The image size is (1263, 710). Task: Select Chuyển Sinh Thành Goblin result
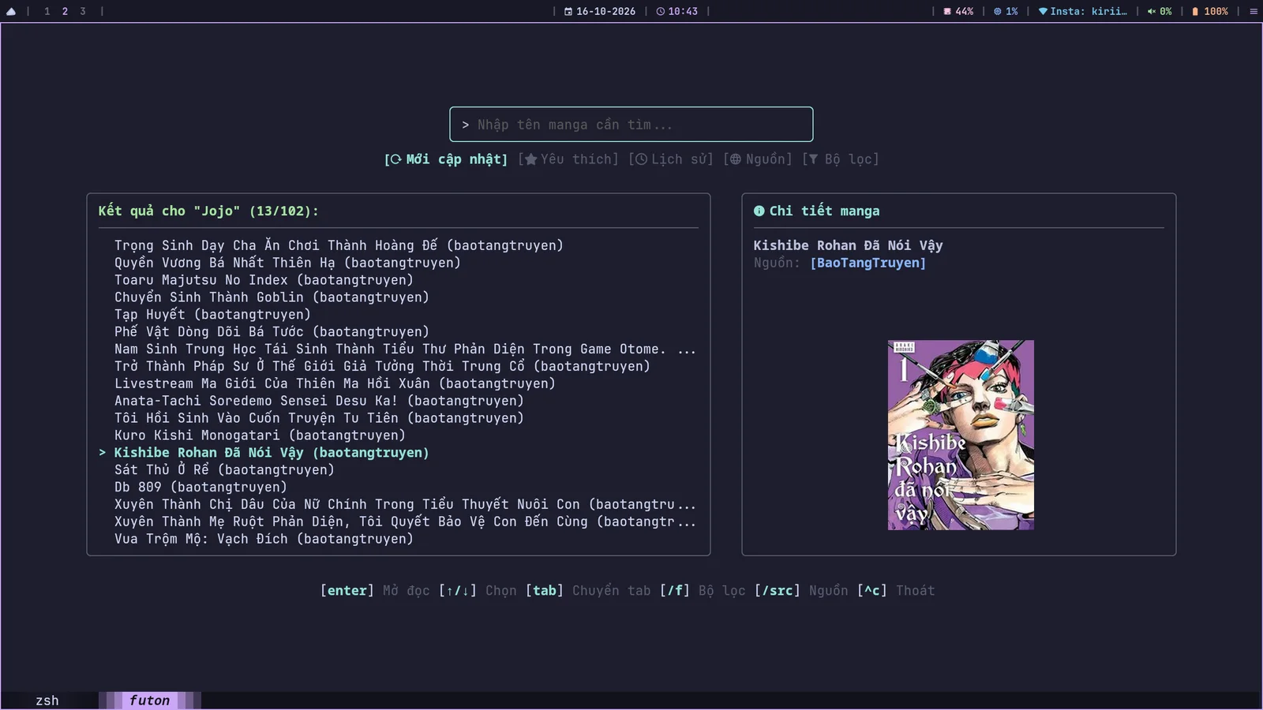272,297
